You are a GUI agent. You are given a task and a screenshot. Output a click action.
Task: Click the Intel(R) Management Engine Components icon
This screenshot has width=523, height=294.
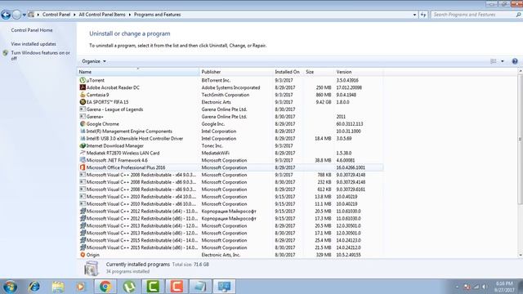83,131
